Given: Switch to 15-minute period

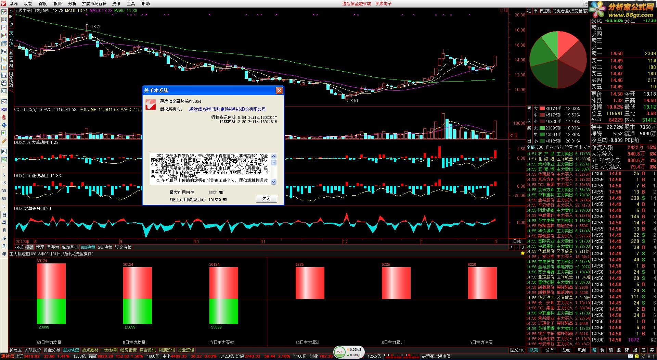Looking at the screenshot, I should [4, 183].
